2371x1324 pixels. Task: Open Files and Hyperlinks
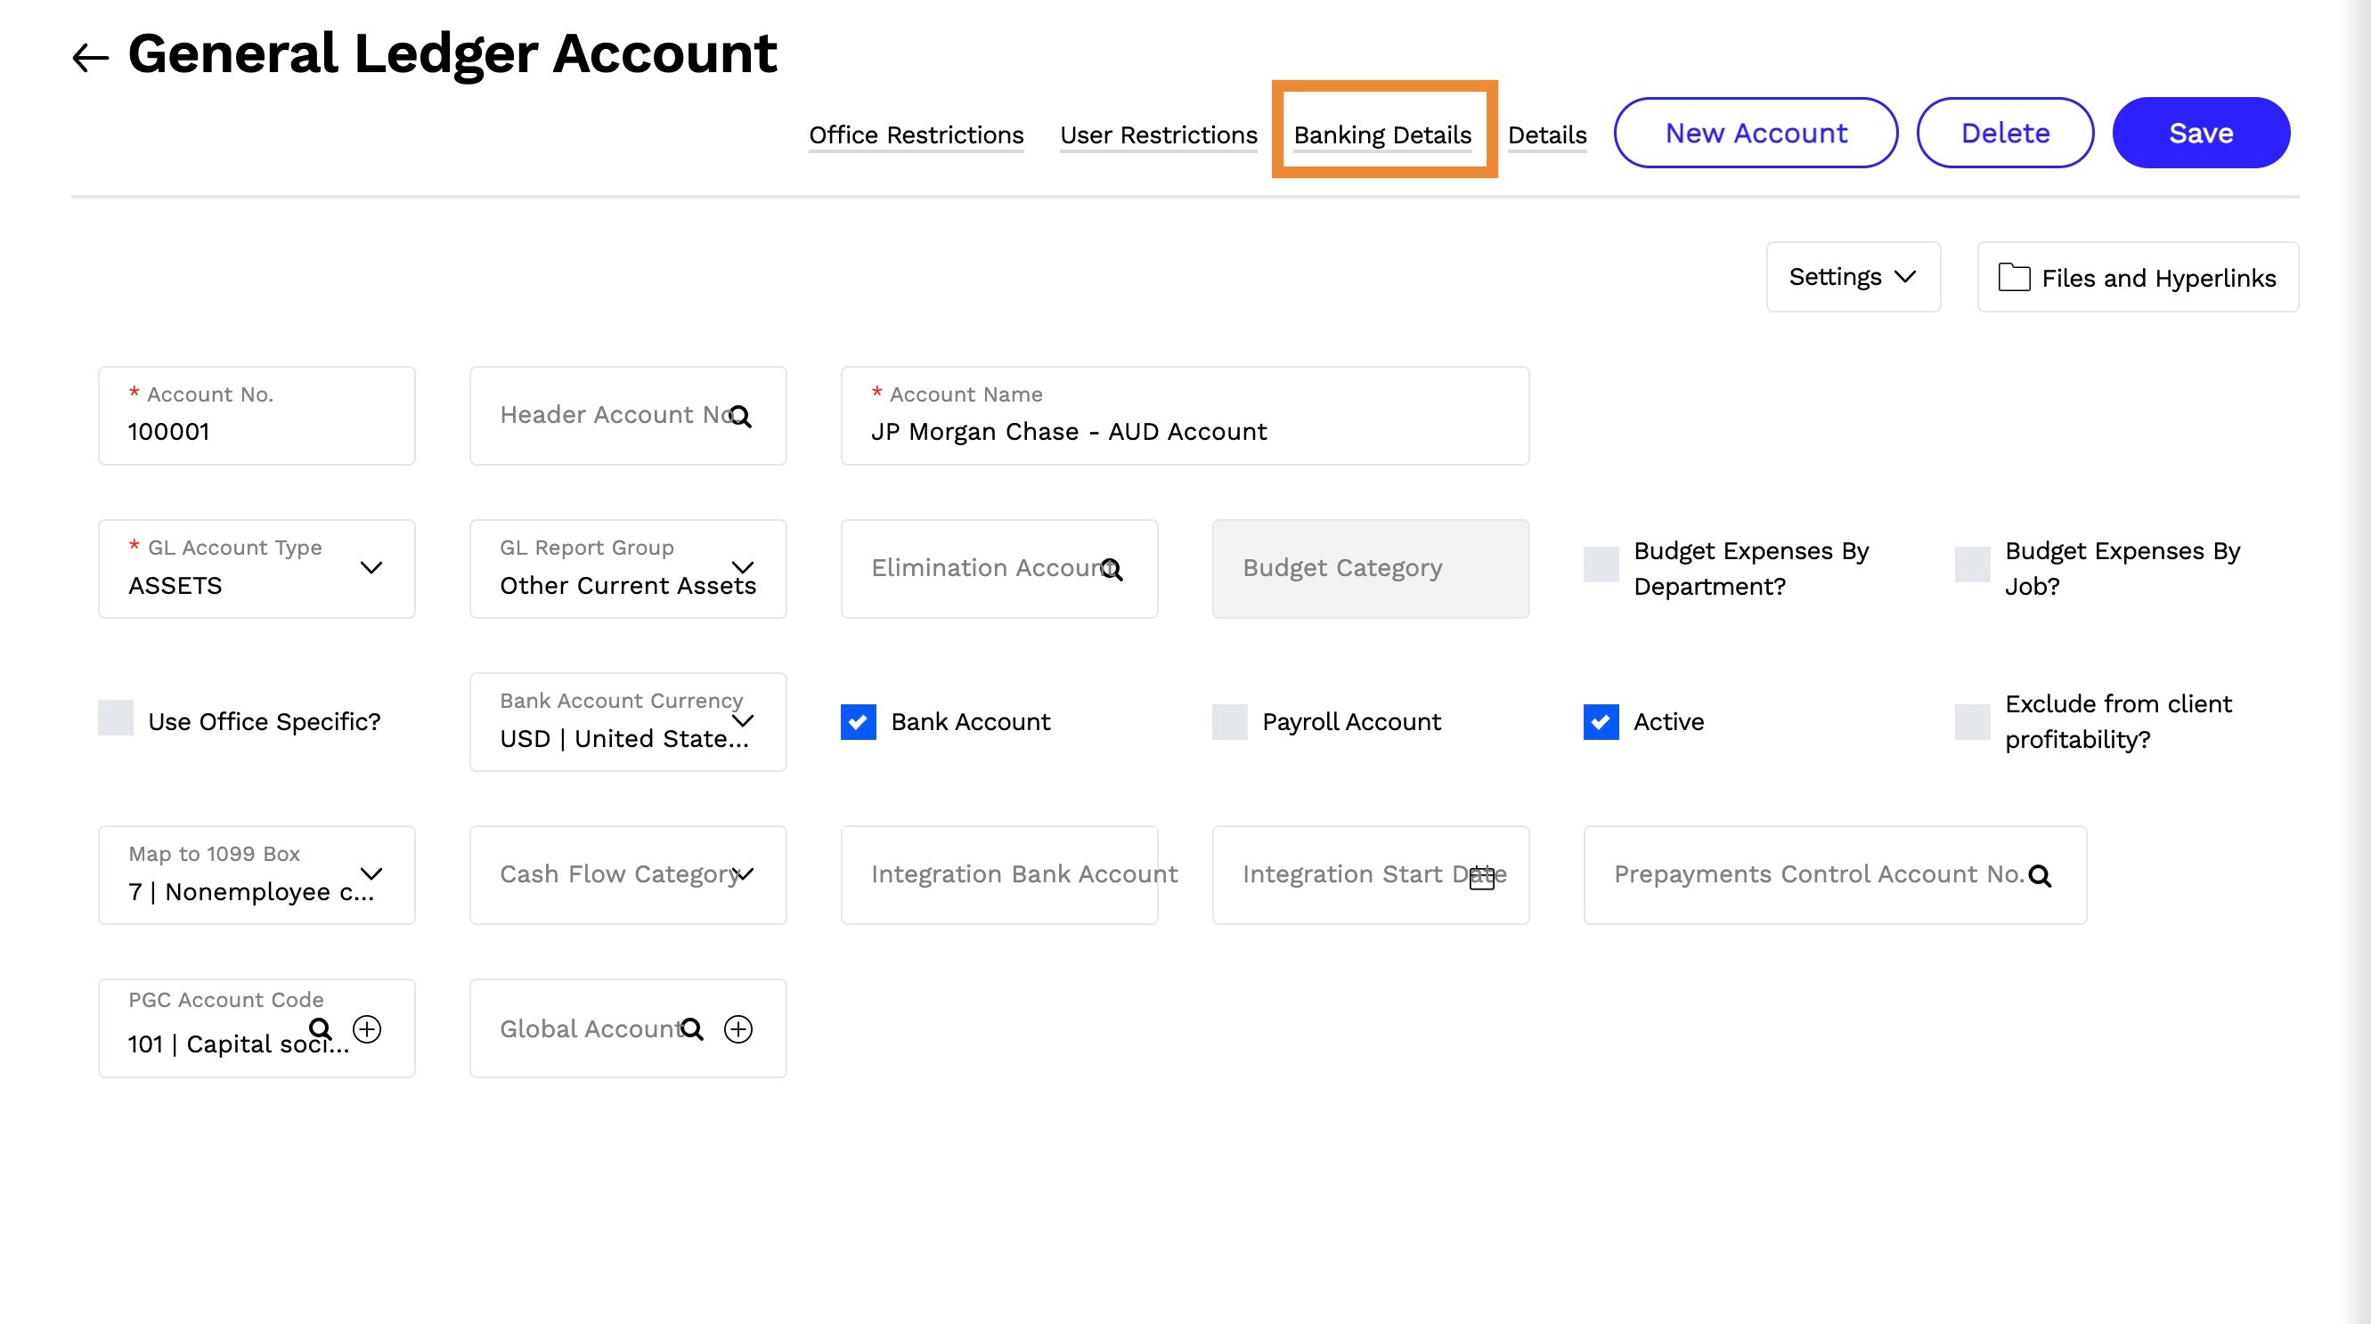coord(2138,277)
